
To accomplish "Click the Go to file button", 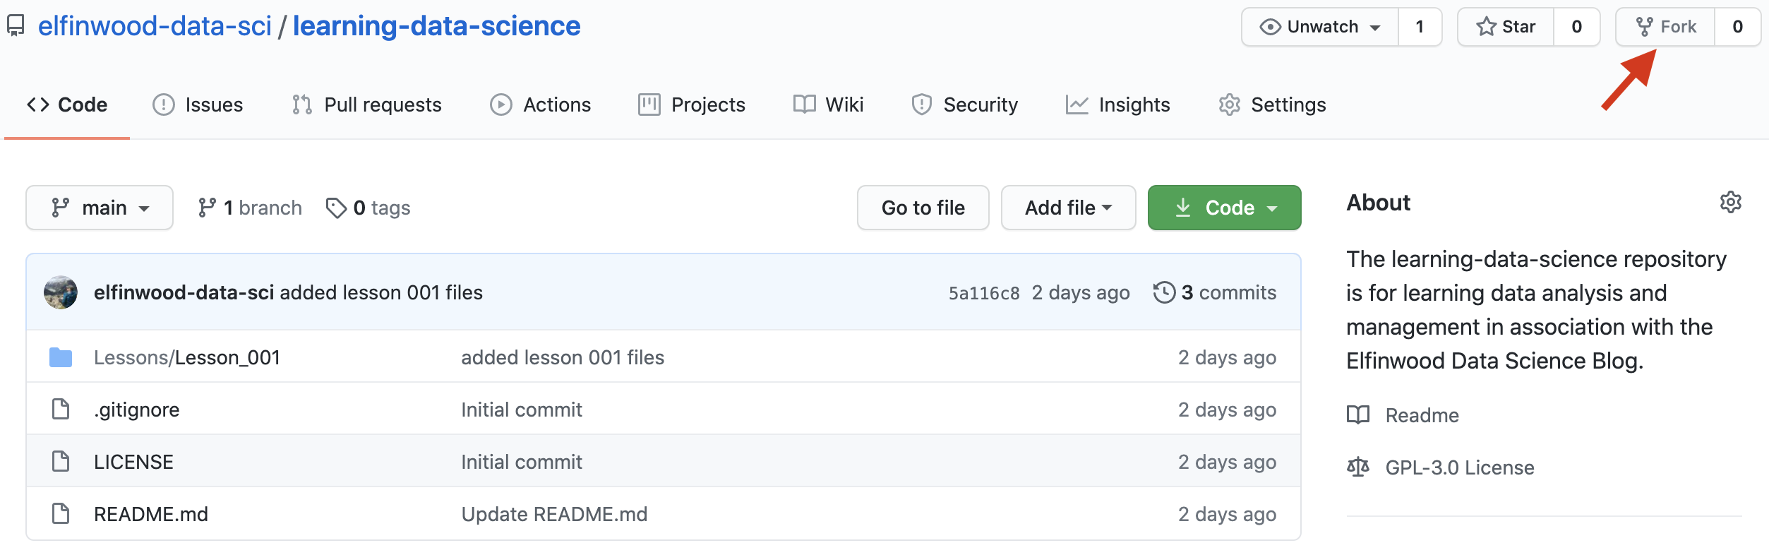I will (923, 208).
